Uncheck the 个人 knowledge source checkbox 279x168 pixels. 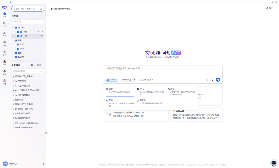pos(16,28)
